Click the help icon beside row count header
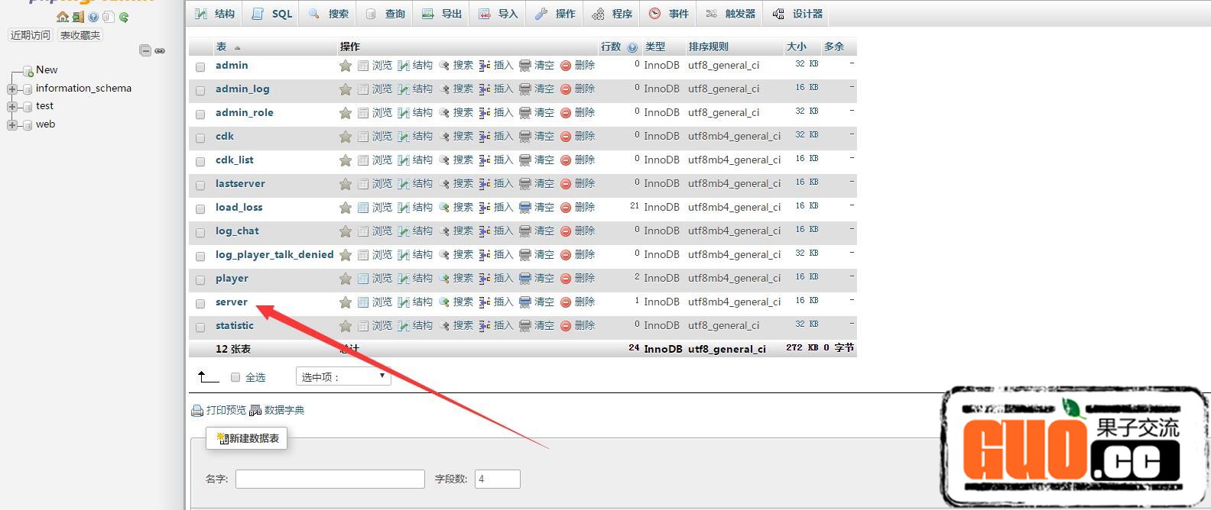Image resolution: width=1211 pixels, height=510 pixels. coord(632,47)
